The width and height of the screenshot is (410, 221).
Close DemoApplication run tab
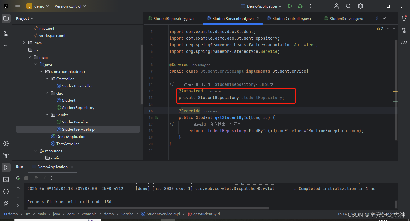coord(72,167)
